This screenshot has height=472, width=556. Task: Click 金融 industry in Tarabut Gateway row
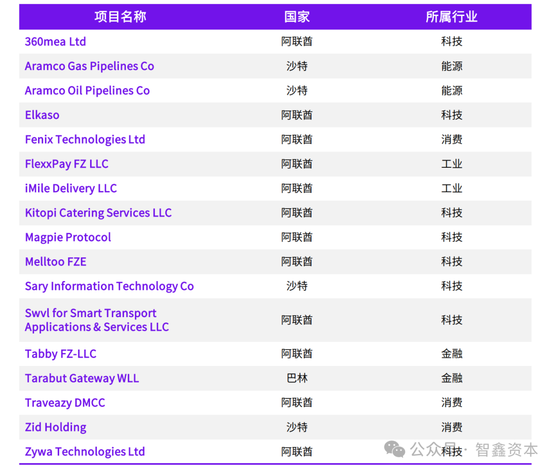[x=452, y=378]
